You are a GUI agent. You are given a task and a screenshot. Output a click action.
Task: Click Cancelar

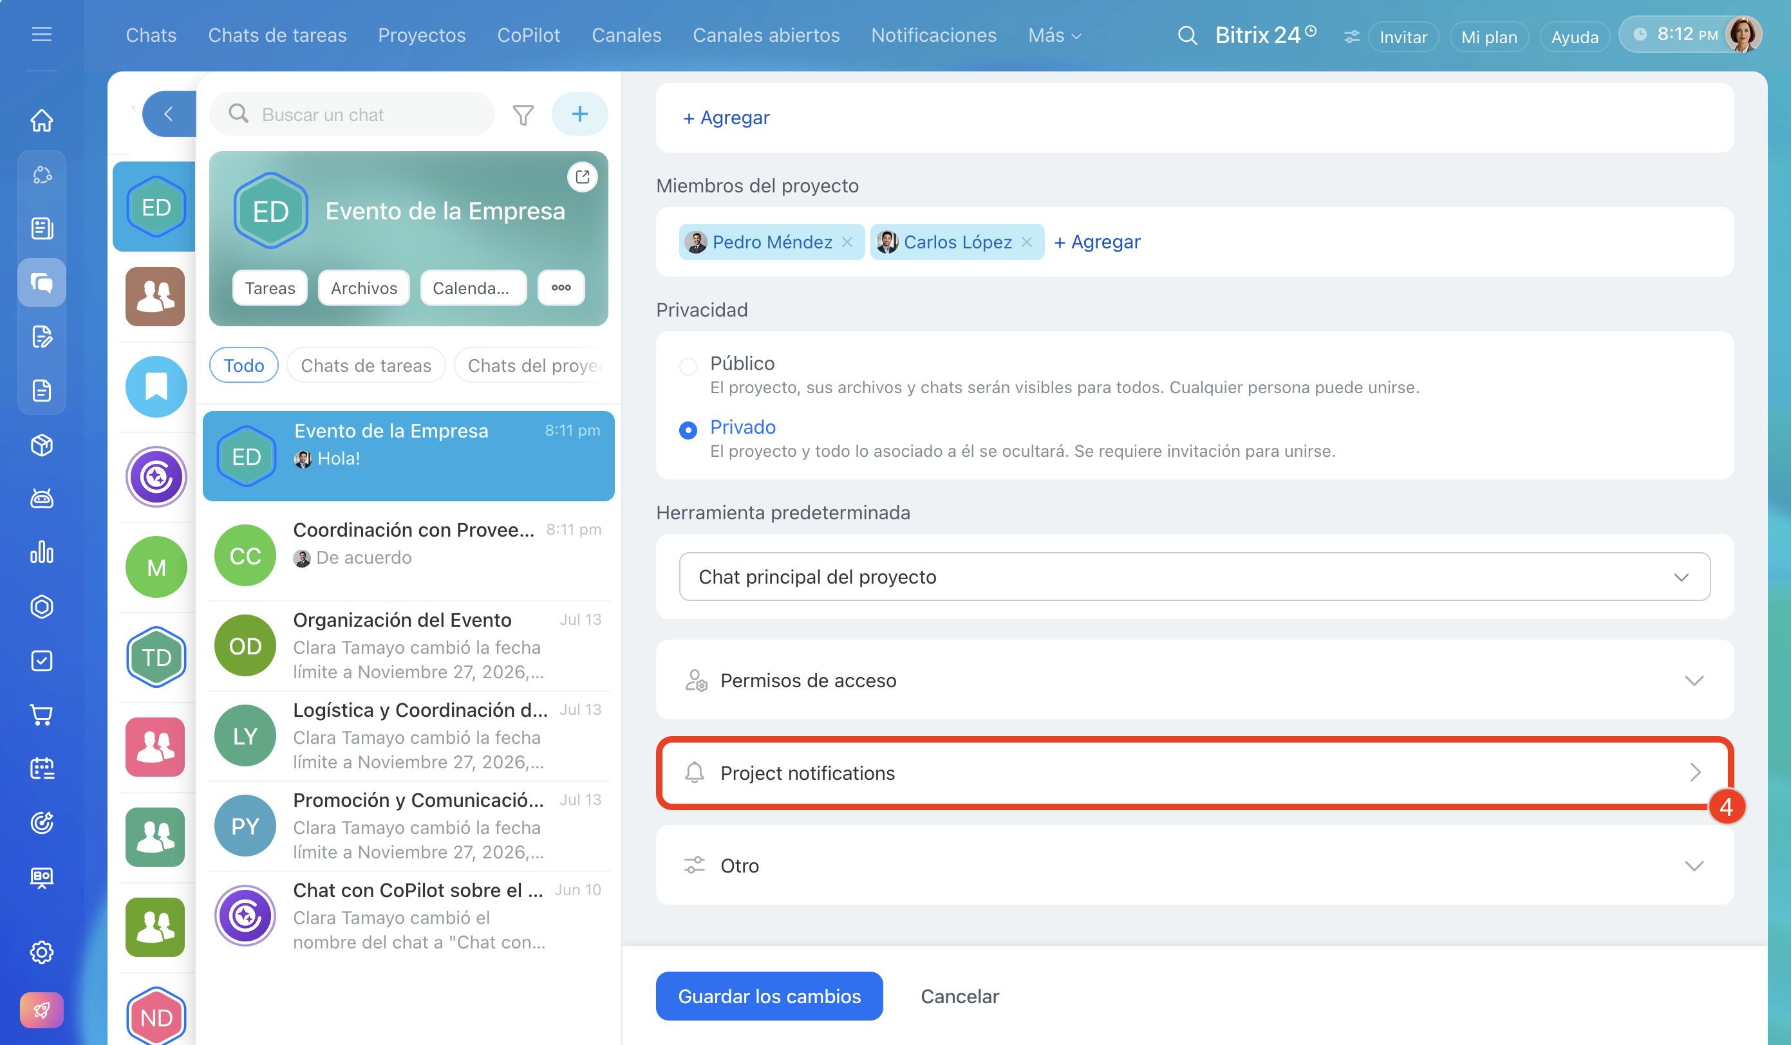[x=959, y=996]
